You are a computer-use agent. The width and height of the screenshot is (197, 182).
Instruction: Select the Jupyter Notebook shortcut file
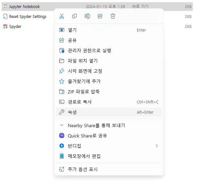[97, 6]
